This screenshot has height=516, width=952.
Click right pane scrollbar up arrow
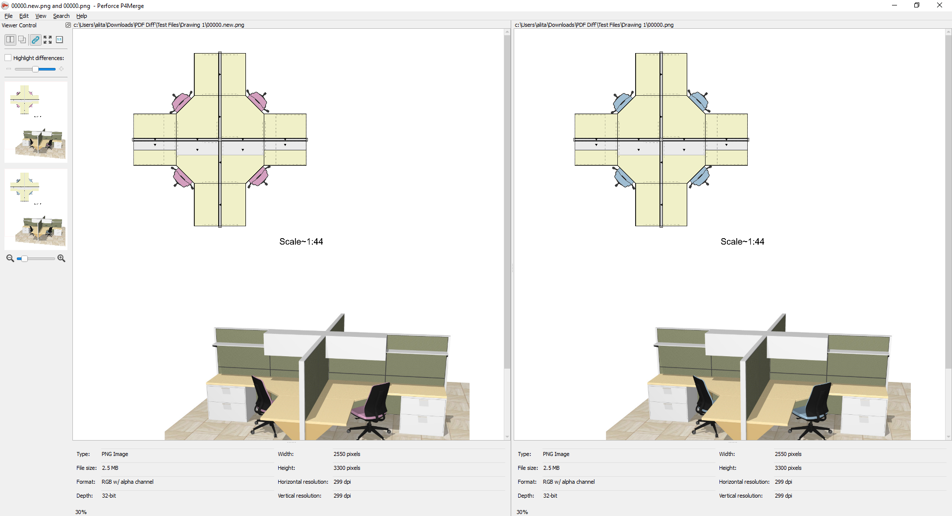click(x=949, y=32)
